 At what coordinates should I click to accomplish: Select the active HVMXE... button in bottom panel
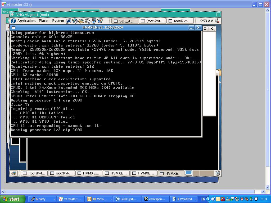tap(171, 173)
